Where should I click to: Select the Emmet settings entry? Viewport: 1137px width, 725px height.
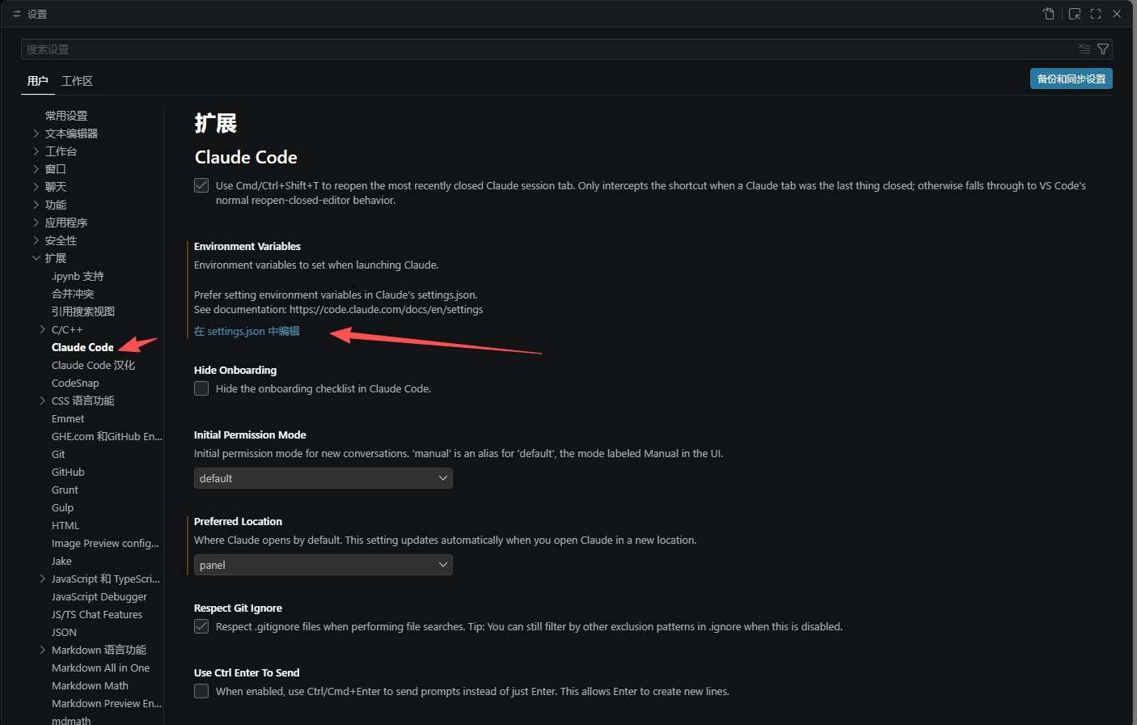(68, 418)
